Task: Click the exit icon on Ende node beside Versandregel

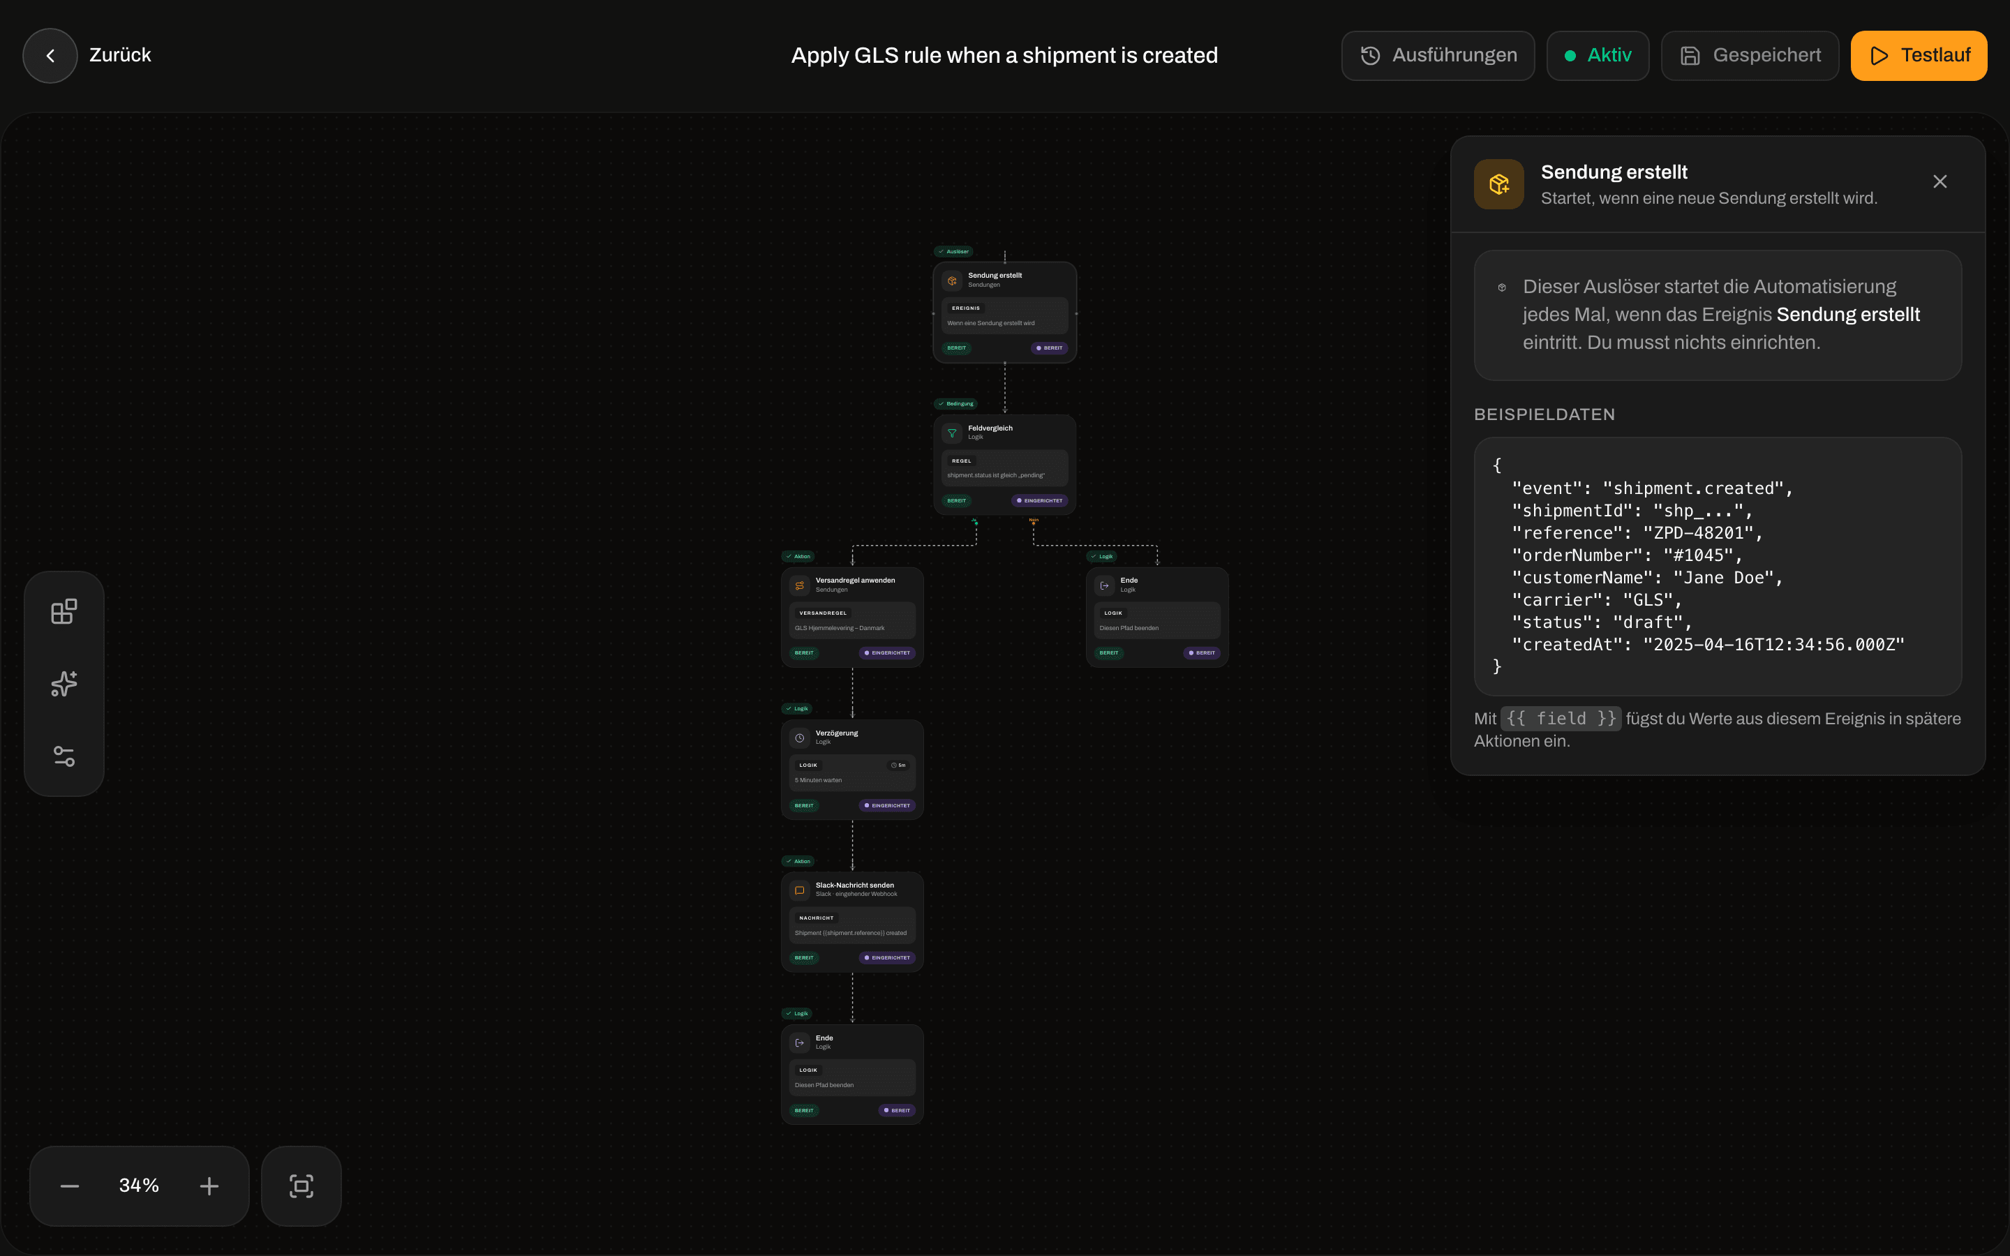Action: pos(1104,585)
